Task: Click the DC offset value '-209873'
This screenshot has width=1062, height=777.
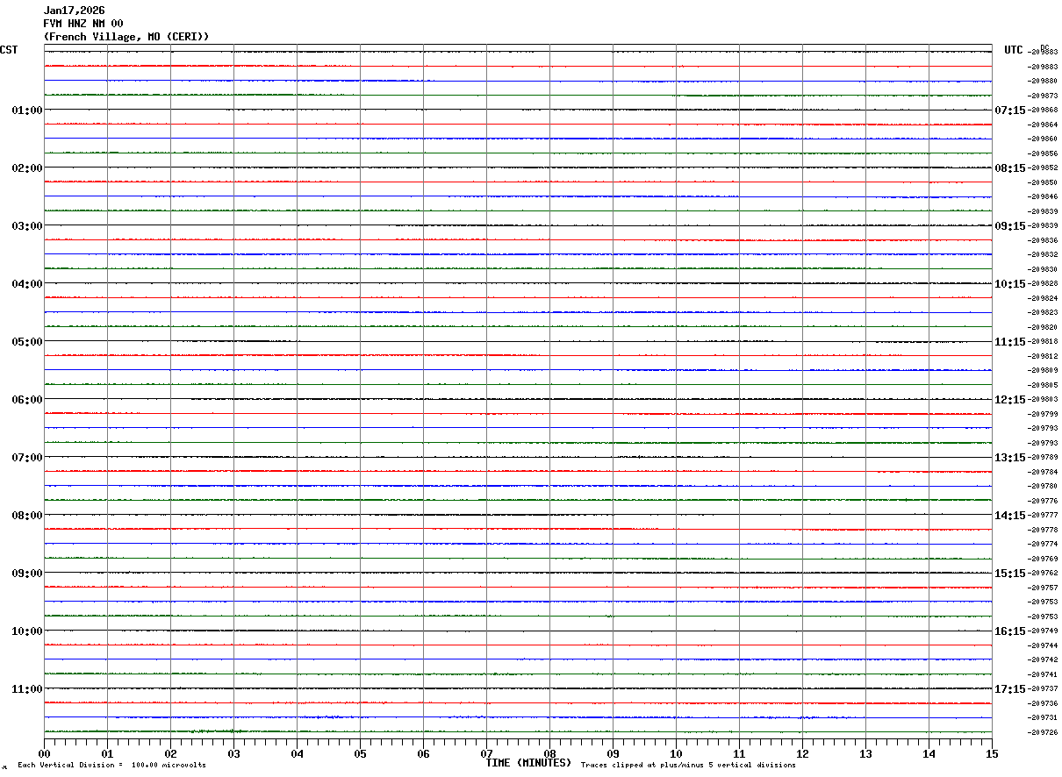Action: click(1044, 96)
